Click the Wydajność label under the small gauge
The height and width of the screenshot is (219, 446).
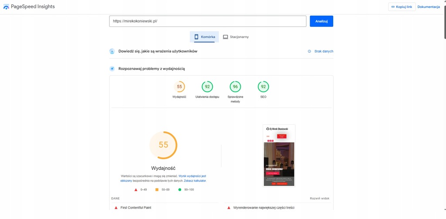tap(179, 97)
